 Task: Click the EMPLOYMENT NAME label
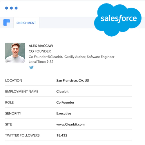pos(22,91)
